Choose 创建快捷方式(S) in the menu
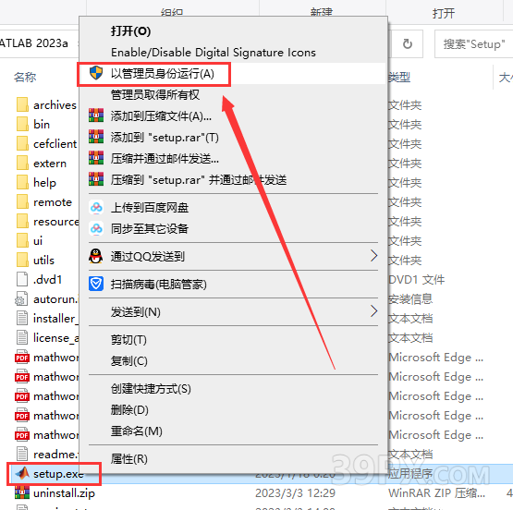The height and width of the screenshot is (510, 513). (151, 389)
